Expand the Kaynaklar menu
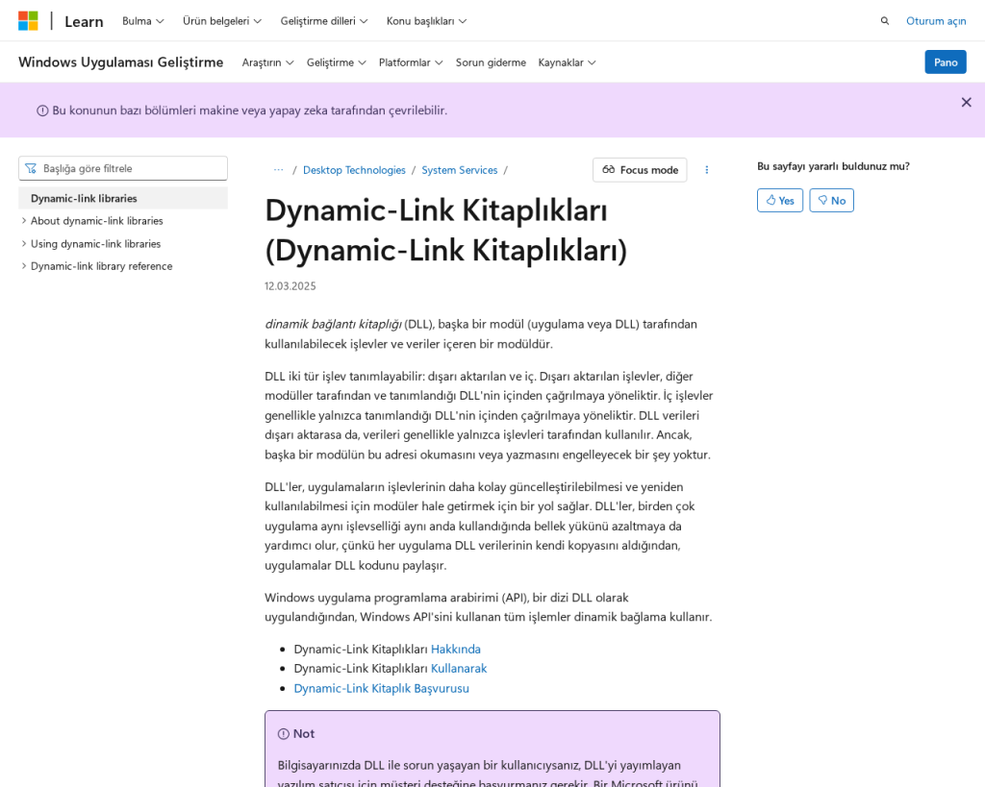 point(567,62)
